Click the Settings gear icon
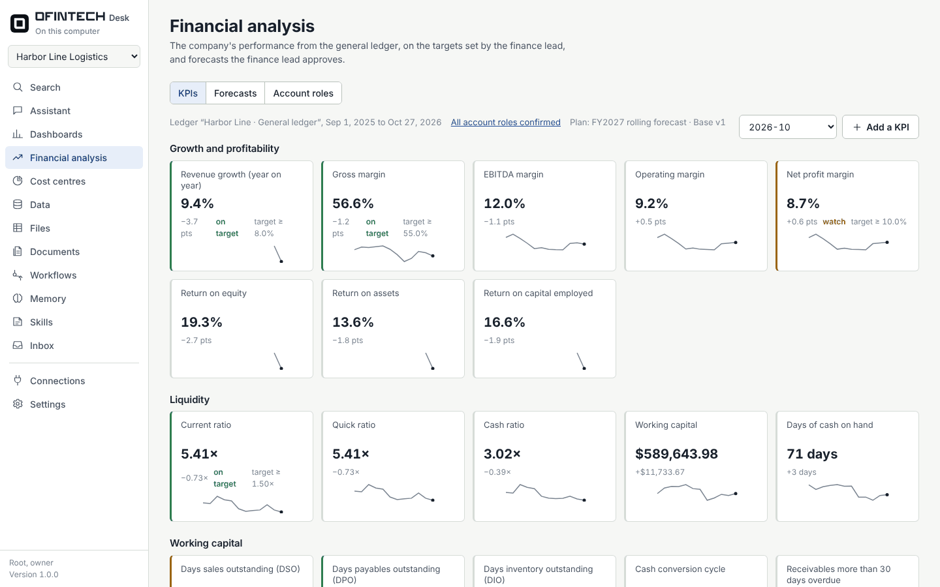This screenshot has height=587, width=940. click(18, 404)
